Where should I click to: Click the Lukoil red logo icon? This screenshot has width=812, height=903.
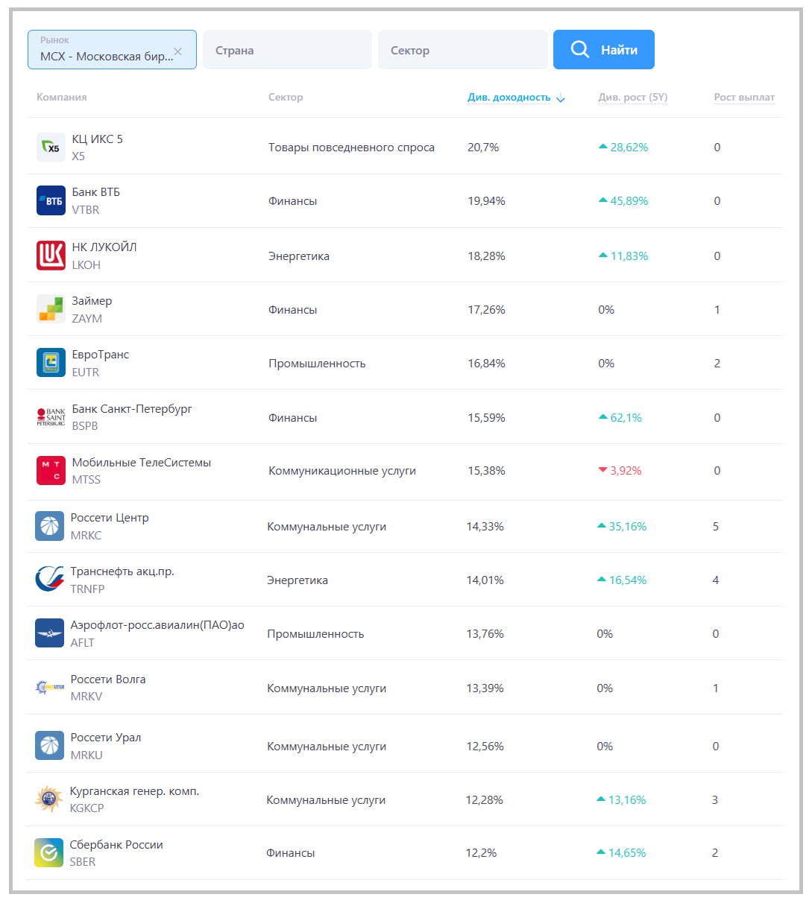click(51, 256)
